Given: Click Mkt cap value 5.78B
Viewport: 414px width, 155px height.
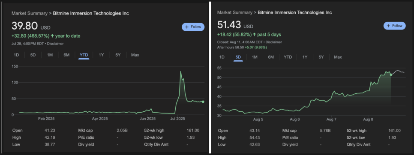Looking at the screenshot, I should [325, 131].
